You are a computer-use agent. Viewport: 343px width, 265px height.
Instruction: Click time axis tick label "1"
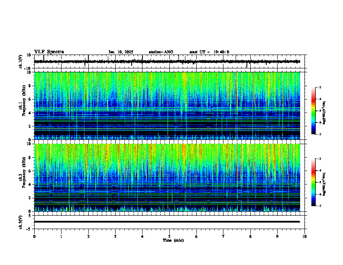[x=61, y=236]
